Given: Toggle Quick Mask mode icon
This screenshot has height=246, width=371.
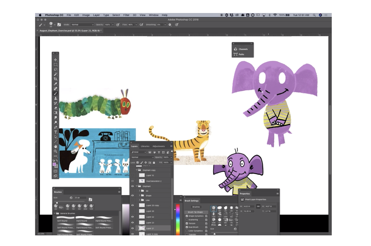Looking at the screenshot, I should tap(55, 171).
